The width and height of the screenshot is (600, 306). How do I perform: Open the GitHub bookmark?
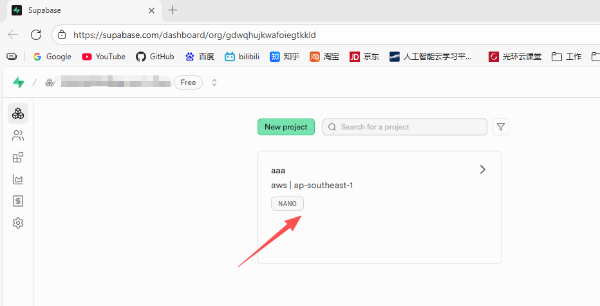155,57
